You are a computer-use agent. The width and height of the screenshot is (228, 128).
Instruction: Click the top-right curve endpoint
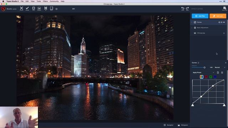224,80
